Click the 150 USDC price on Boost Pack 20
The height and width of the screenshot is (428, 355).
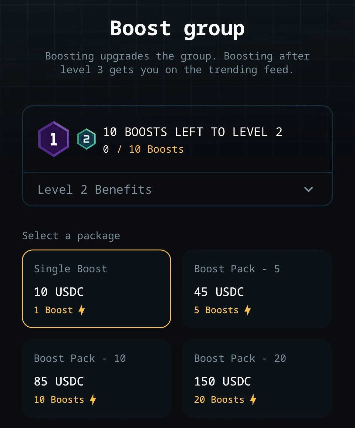pyautogui.click(x=222, y=381)
